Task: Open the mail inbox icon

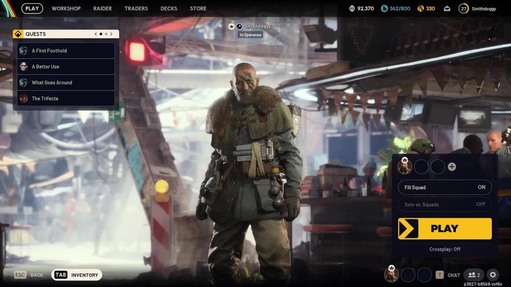Action: (x=447, y=9)
